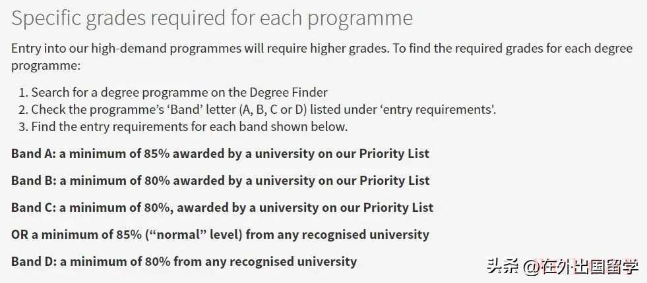Click 'Priority List' in the Band B line
647x283 pixels.
pos(394,181)
